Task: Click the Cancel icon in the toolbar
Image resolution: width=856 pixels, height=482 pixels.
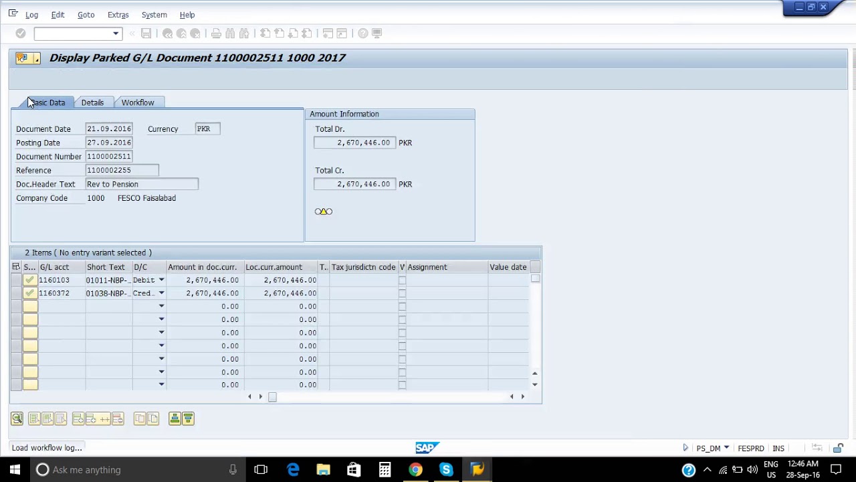Action: pyautogui.click(x=195, y=33)
